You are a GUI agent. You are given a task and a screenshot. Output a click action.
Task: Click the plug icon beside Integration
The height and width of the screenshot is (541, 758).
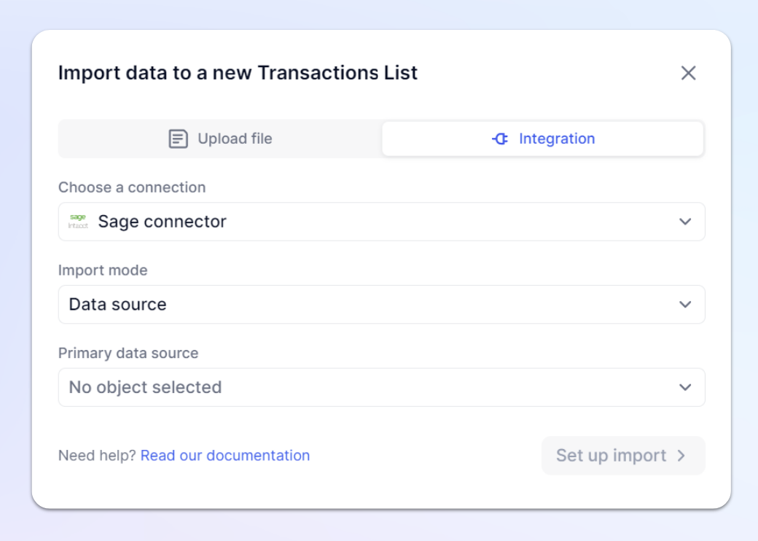coord(500,139)
